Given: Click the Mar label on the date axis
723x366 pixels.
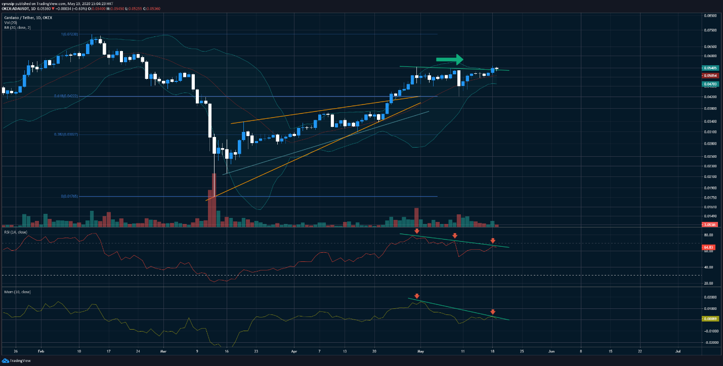Looking at the screenshot, I should click(162, 350).
